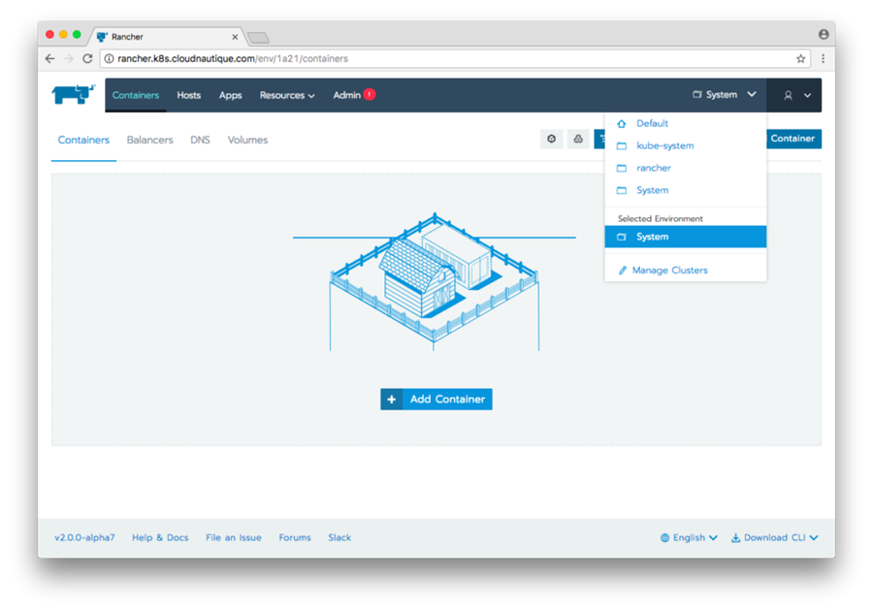Open the user account avatar menu
The width and height of the screenshot is (873, 612).
[794, 95]
